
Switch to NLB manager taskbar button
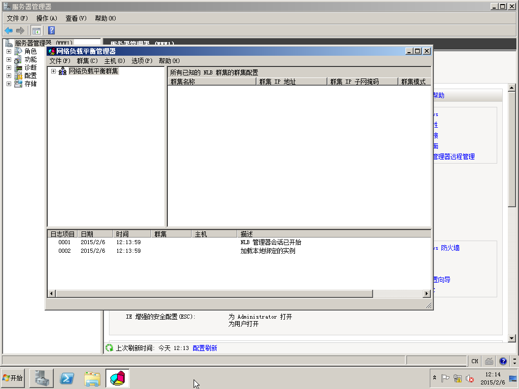pyautogui.click(x=118, y=378)
